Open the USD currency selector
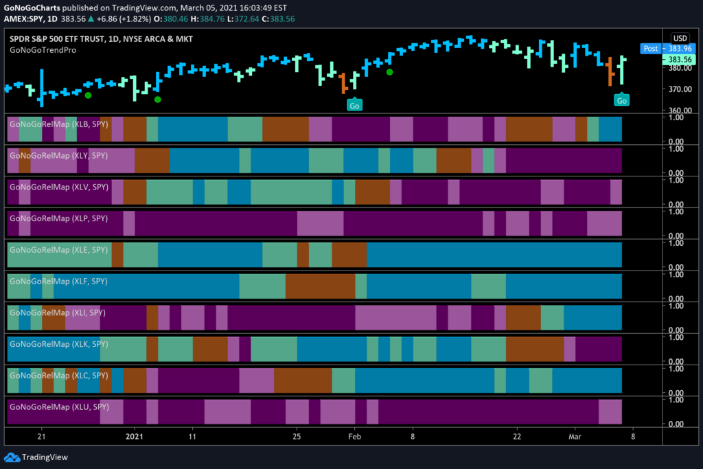The height and width of the screenshot is (469, 703). click(680, 38)
